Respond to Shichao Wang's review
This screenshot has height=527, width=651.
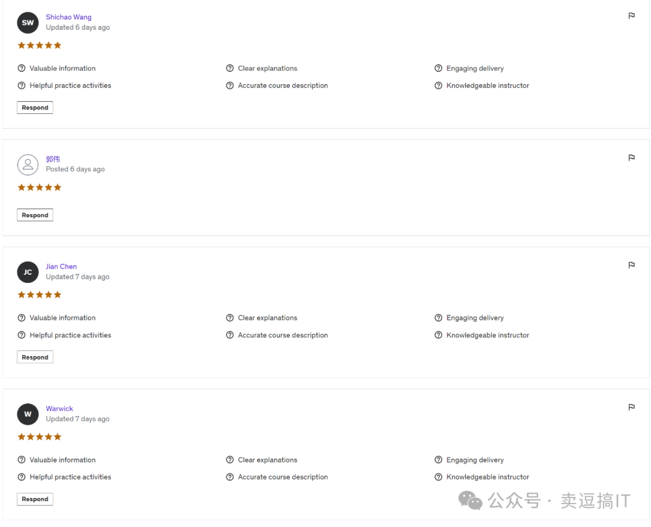point(35,107)
